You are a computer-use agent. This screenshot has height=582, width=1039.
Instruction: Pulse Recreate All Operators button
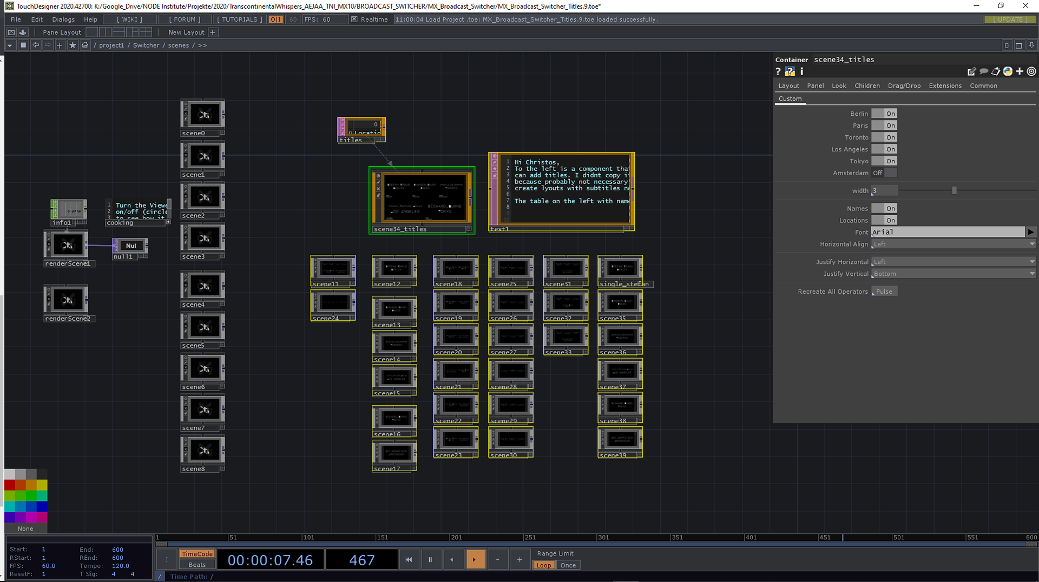(884, 292)
